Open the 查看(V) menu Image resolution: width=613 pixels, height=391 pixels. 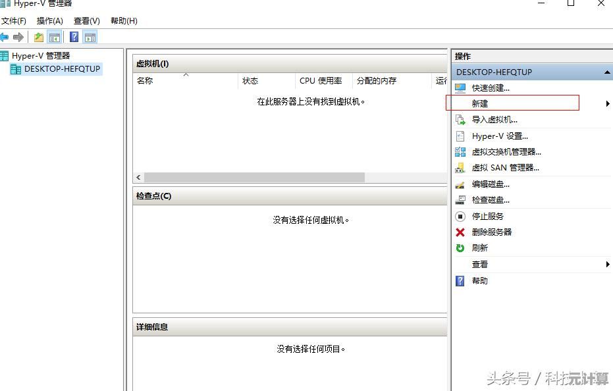pos(87,20)
